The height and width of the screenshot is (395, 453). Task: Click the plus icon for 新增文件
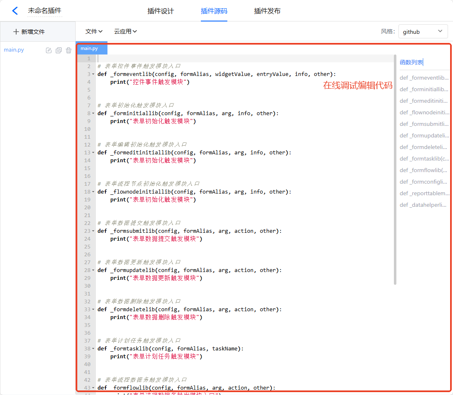[16, 32]
